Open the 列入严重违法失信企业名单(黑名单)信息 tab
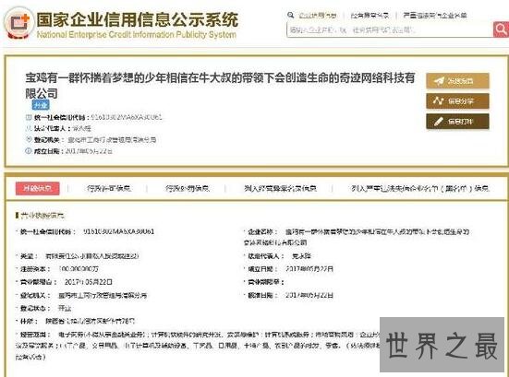This screenshot has height=377, width=509. tap(419, 188)
